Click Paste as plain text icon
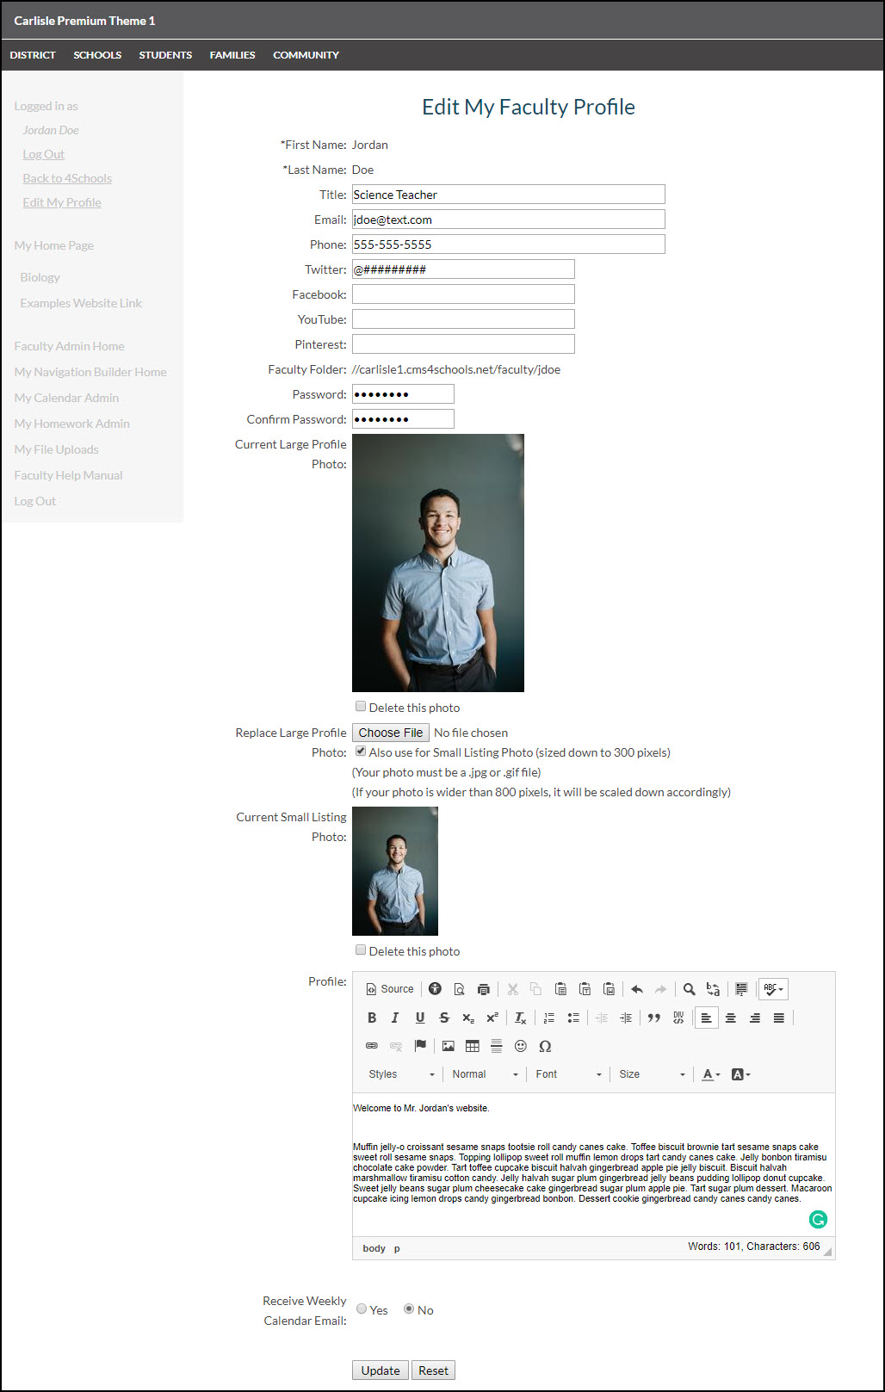Image resolution: width=885 pixels, height=1392 pixels. coord(585,989)
